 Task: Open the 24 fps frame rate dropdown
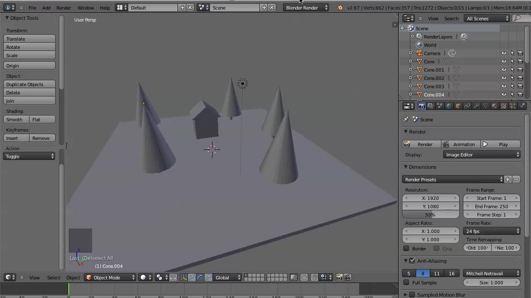tap(492, 231)
